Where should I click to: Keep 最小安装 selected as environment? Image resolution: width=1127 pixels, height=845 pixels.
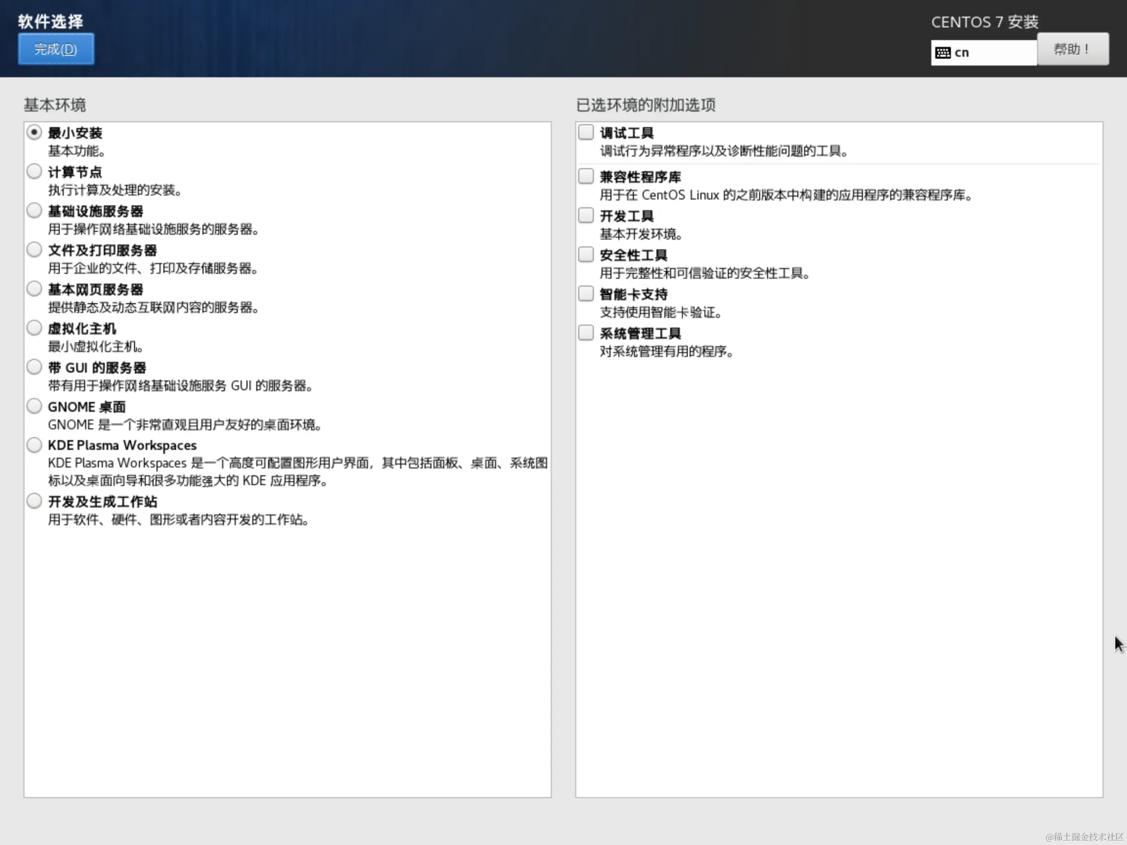tap(34, 132)
